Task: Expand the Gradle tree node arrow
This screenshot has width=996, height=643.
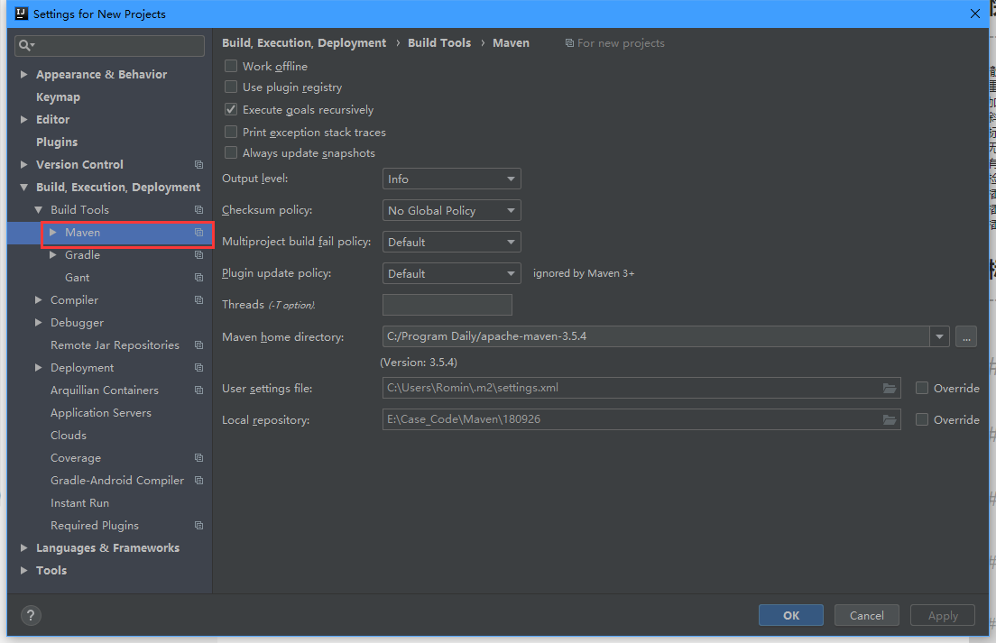Action: [53, 254]
